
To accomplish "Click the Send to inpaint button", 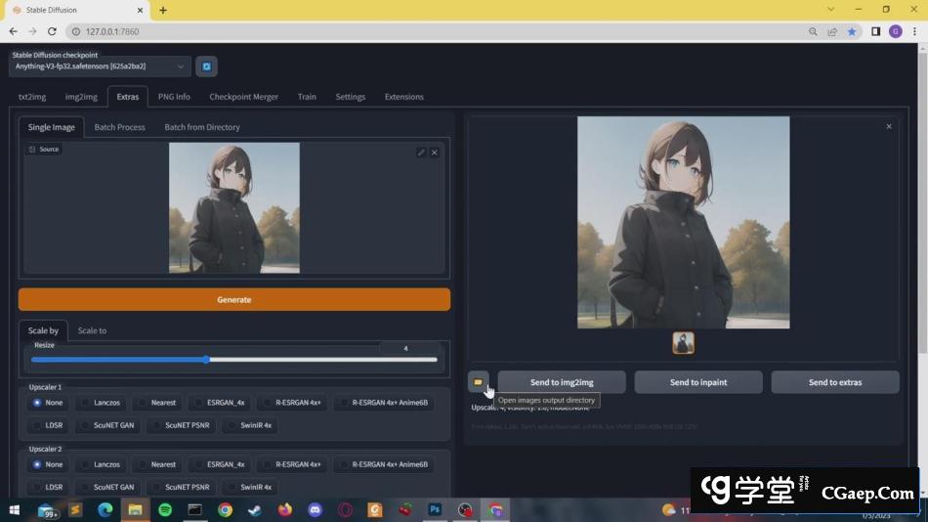I will 697,382.
